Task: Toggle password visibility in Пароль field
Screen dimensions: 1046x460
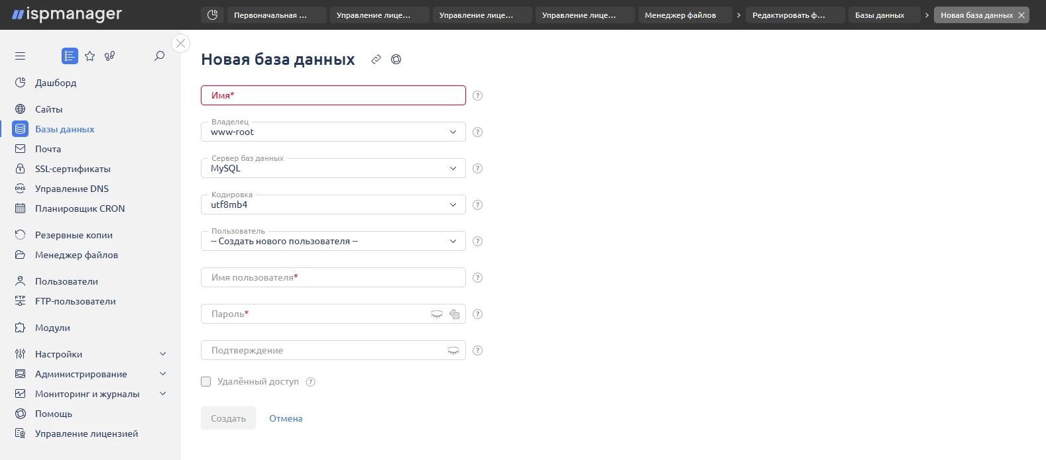Action: 437,314
